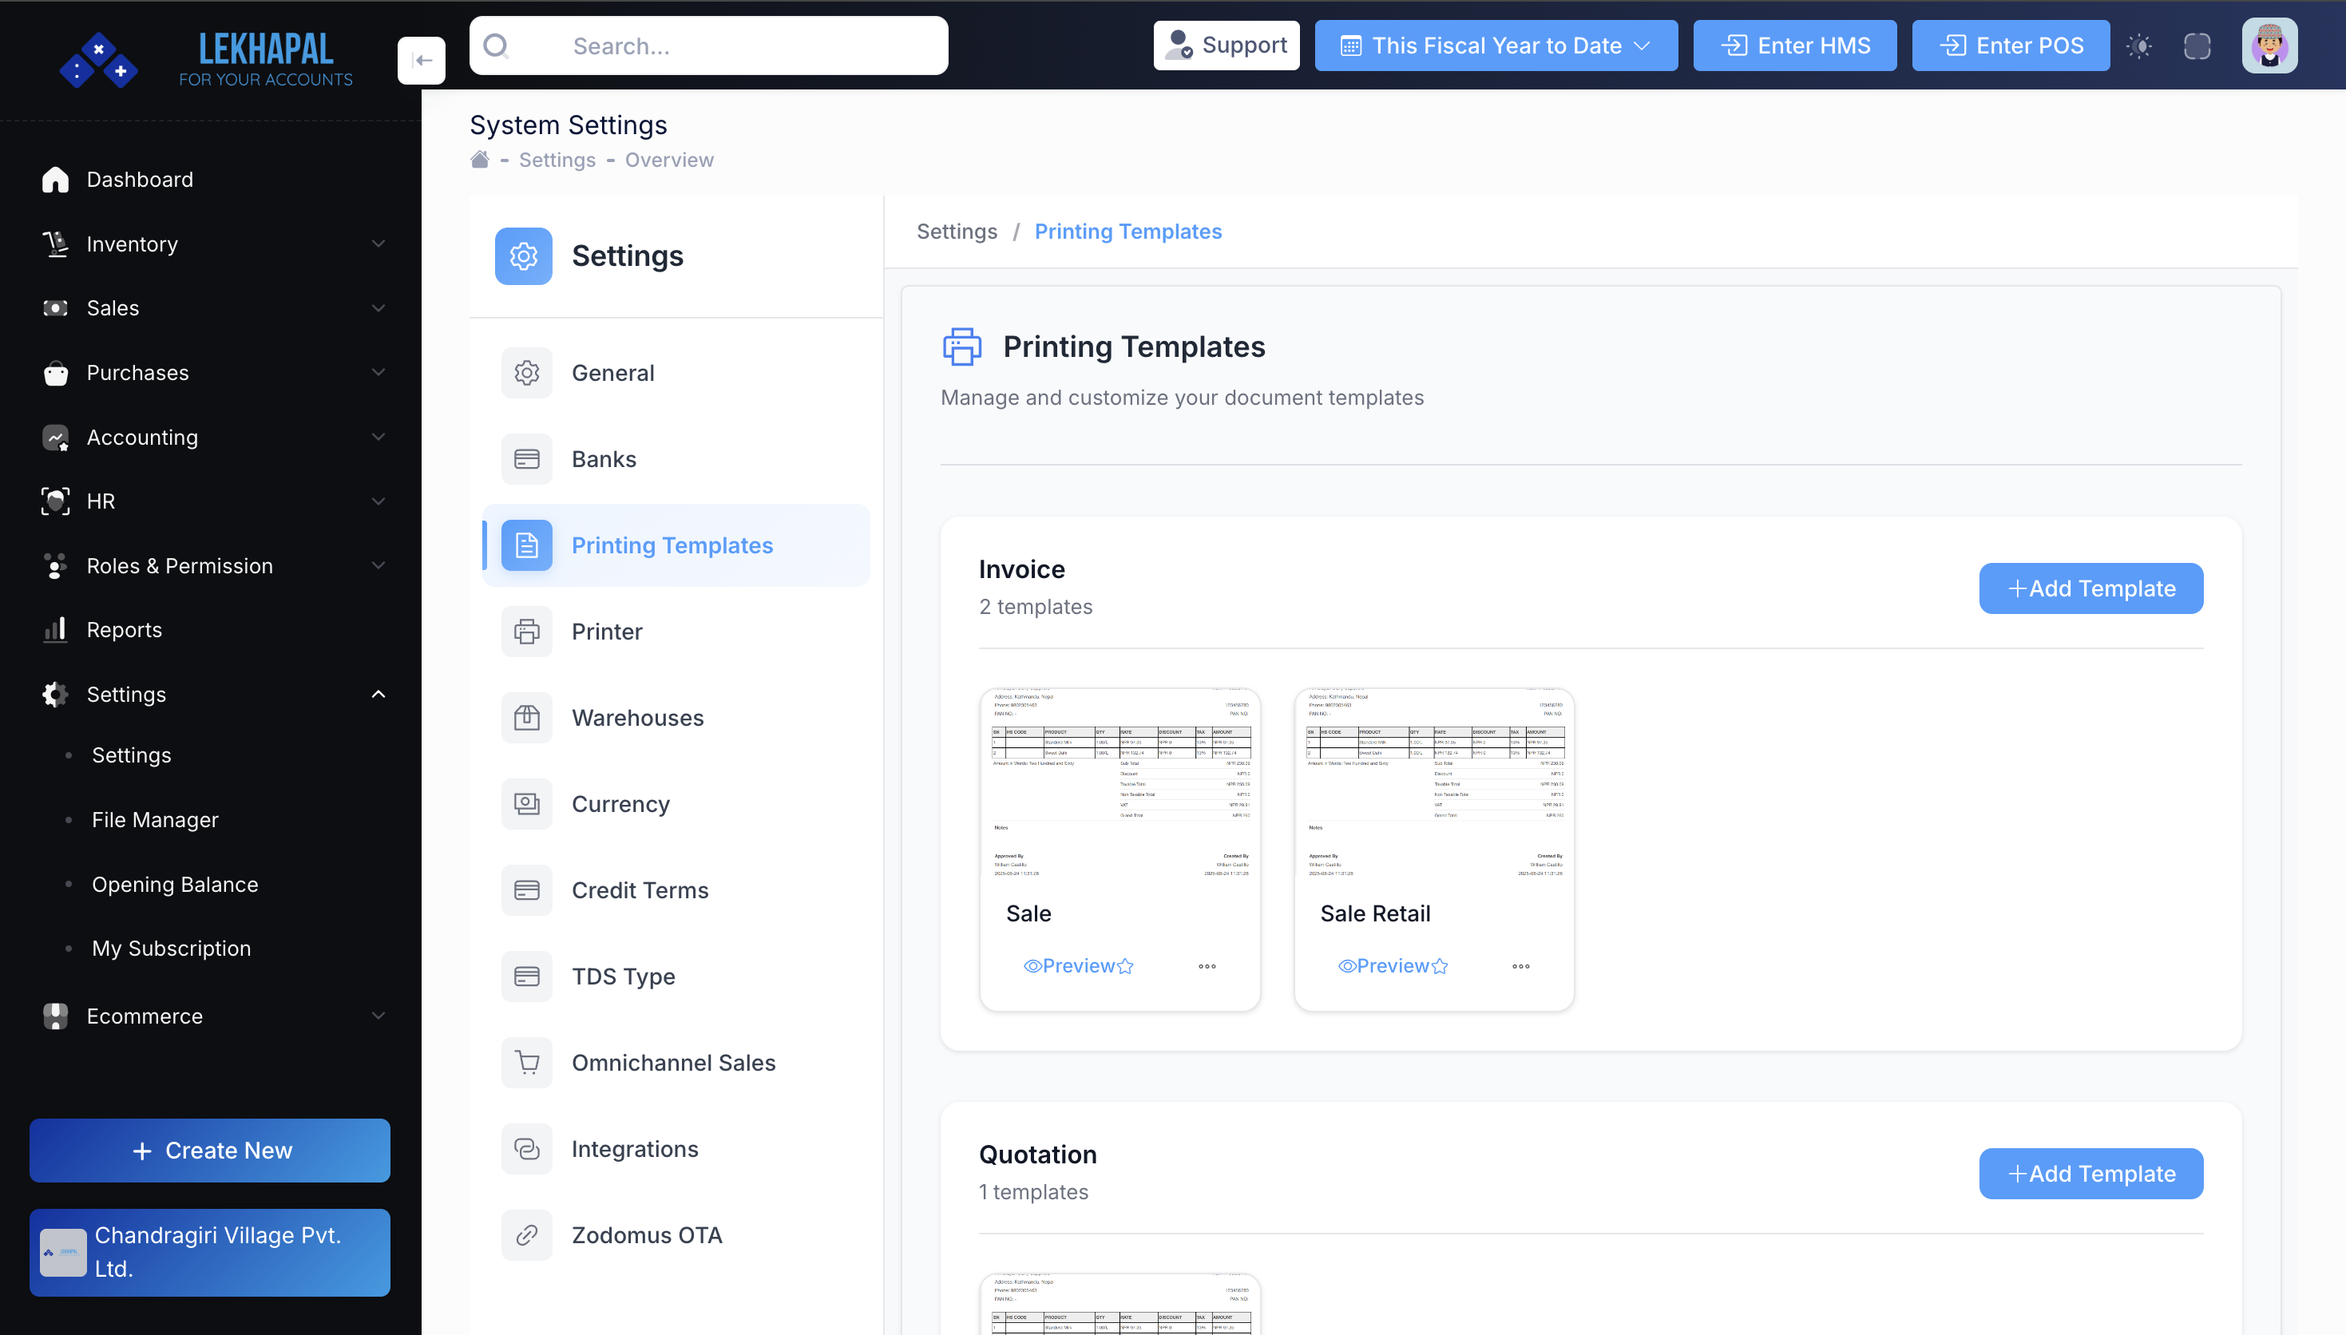Screen dimensions: 2346x1335
Task: Star the Sale Retail template as default
Action: click(1440, 966)
